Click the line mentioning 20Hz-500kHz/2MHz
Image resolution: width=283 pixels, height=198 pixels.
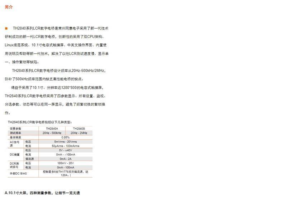59,71
